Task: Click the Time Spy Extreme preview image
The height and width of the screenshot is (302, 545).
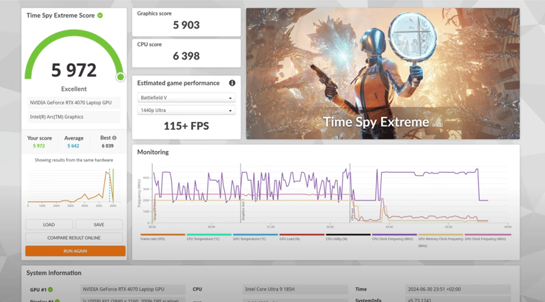Action: (383, 74)
